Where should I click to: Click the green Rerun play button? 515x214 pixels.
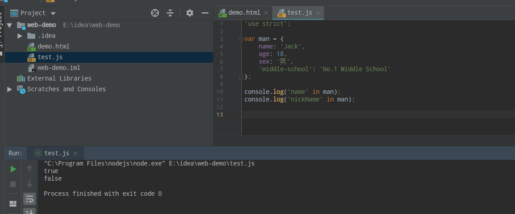click(13, 169)
